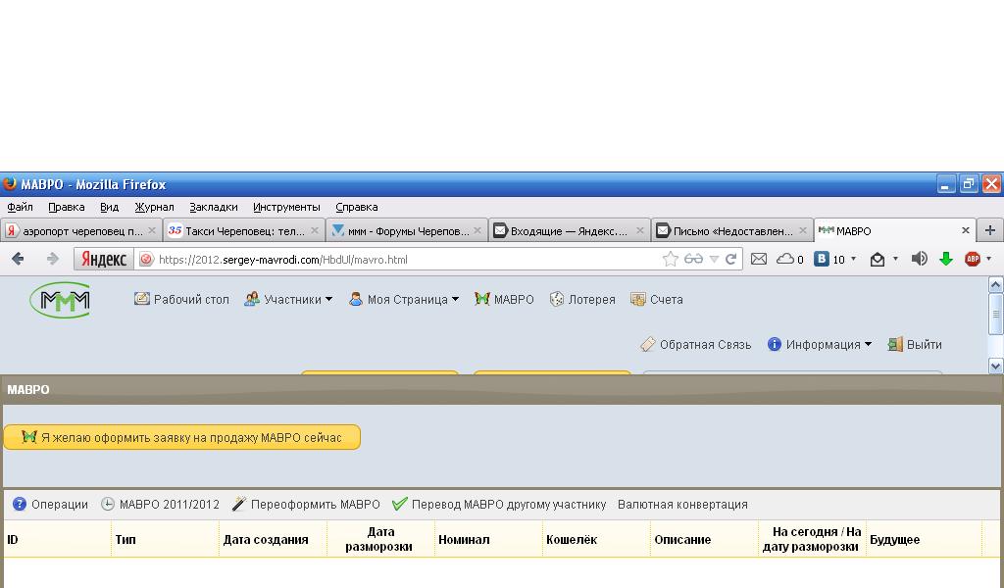Click the forward navigation arrow
This screenshot has height=588, width=1004.
click(53, 259)
